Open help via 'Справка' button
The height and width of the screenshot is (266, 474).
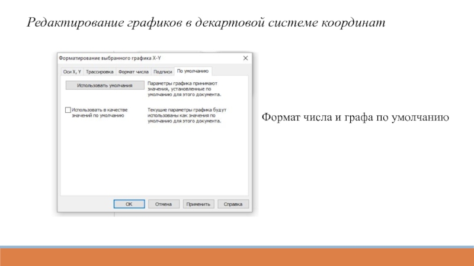[x=233, y=204]
